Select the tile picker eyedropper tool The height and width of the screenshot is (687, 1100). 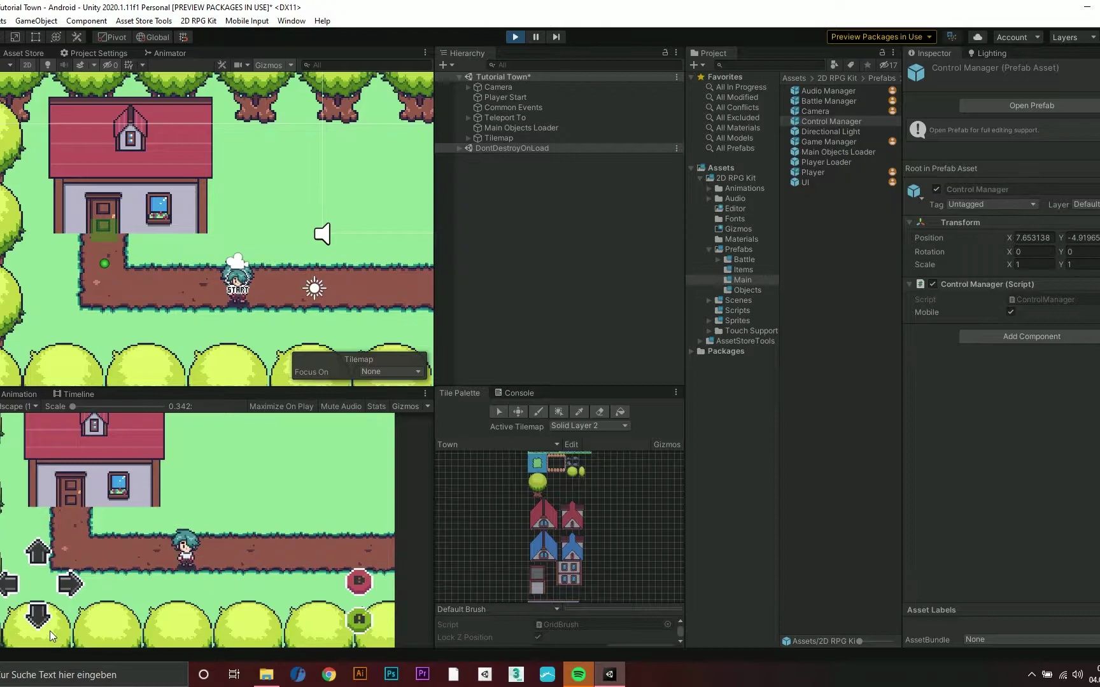tap(579, 412)
